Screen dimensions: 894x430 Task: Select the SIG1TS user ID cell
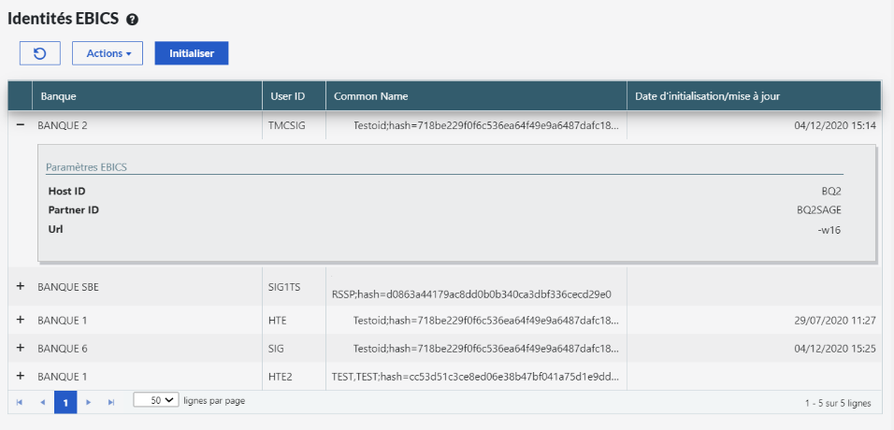point(284,287)
